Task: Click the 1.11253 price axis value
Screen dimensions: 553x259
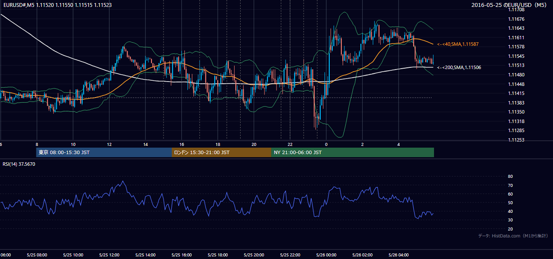Action: [516, 140]
